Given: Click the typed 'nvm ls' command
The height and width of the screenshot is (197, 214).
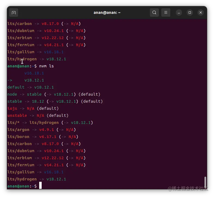Looking at the screenshot, I should (x=46, y=66).
